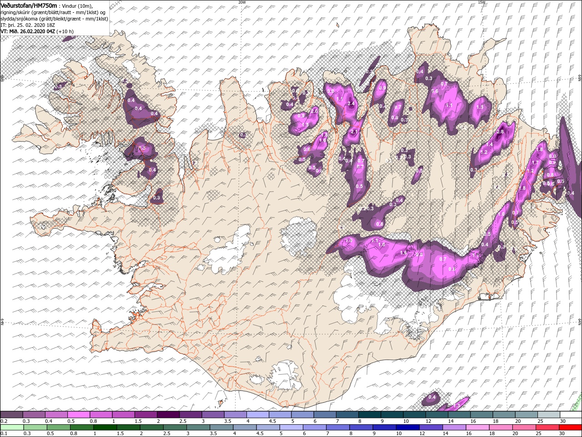Select lower legend swatch between 2 and 2.5

[x=152, y=427]
